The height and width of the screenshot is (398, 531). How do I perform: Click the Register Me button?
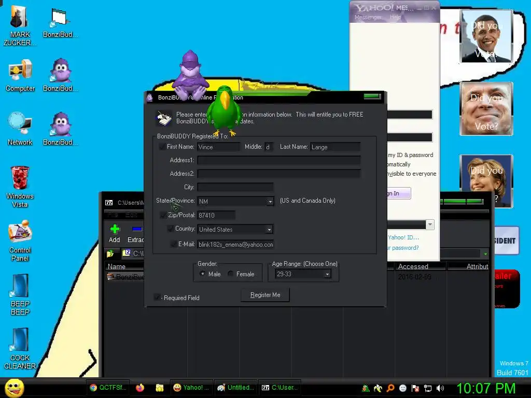point(265,295)
